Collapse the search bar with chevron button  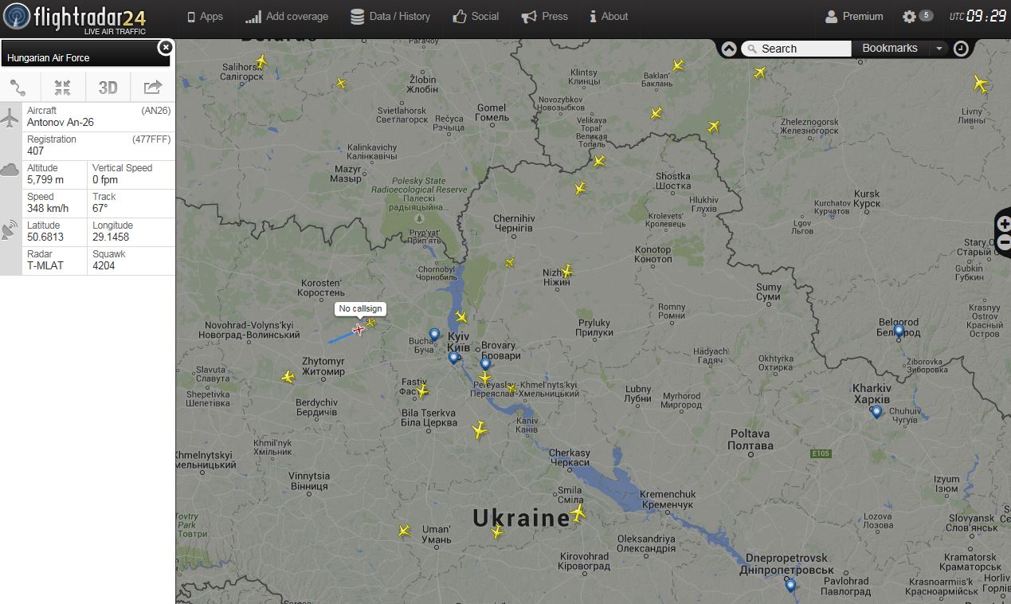pos(729,49)
